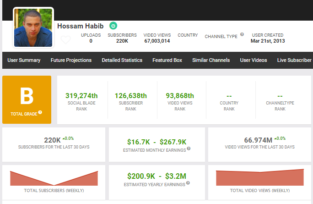Click the 319,274th Social Blade rank

coord(82,96)
